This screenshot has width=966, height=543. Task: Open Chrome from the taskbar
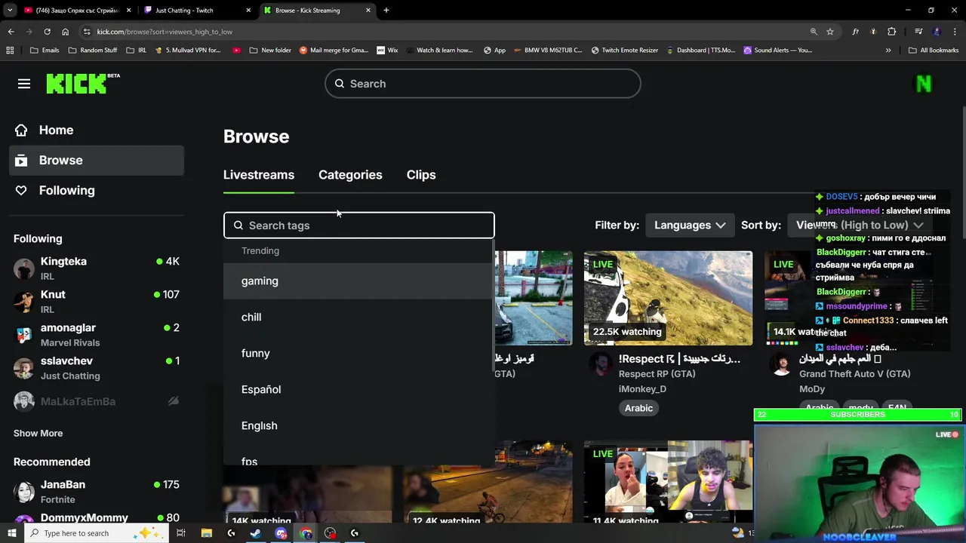click(306, 533)
